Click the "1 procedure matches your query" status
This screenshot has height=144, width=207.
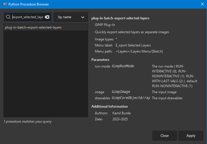(28, 121)
